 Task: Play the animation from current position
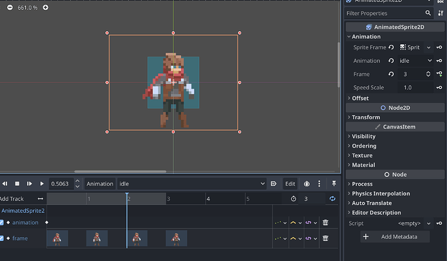tap(42, 183)
